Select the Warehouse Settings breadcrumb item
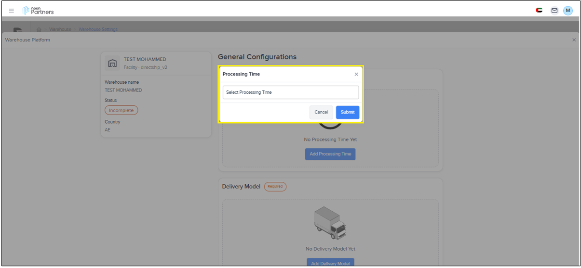 click(x=98, y=29)
